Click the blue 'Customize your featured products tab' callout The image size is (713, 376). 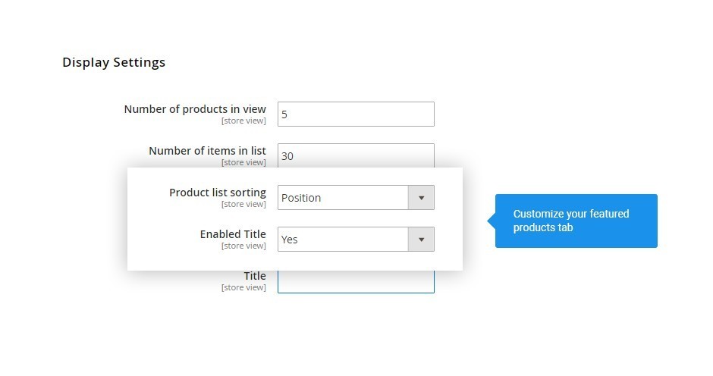coord(576,221)
